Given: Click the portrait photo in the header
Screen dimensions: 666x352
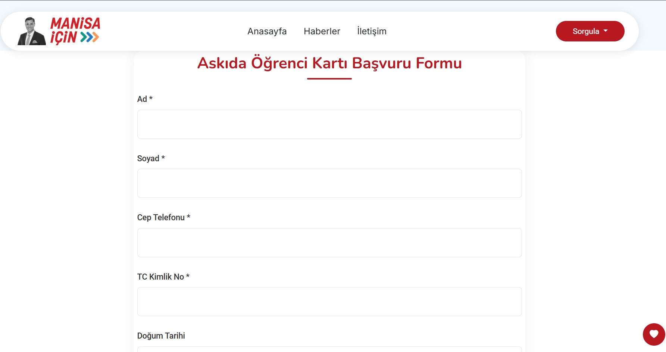Looking at the screenshot, I should 31,31.
